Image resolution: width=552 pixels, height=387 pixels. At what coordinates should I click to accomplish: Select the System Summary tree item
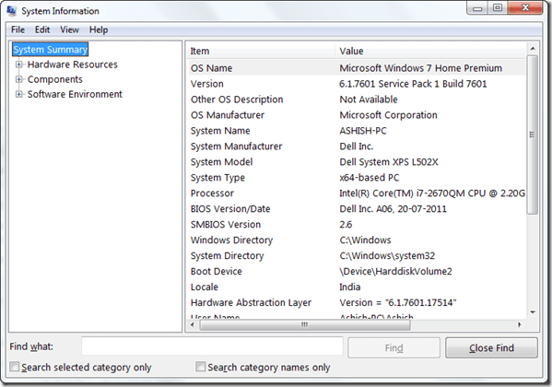tap(51, 50)
